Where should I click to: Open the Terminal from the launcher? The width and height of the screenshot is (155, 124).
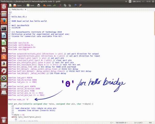click(x=4, y=28)
